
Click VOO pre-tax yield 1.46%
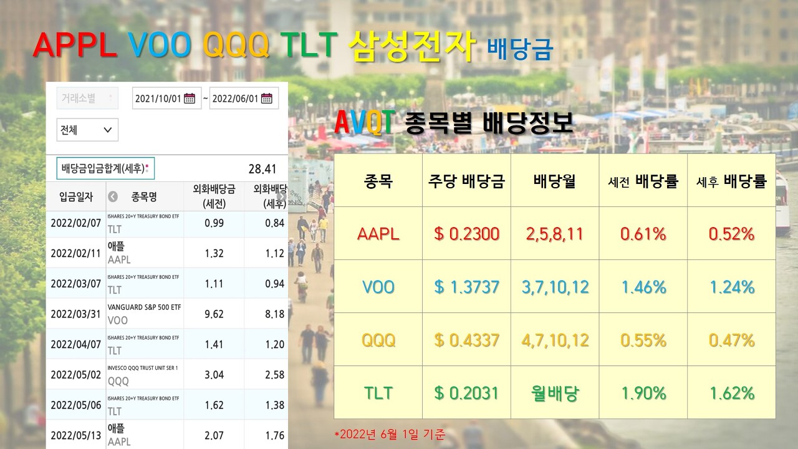coord(643,287)
